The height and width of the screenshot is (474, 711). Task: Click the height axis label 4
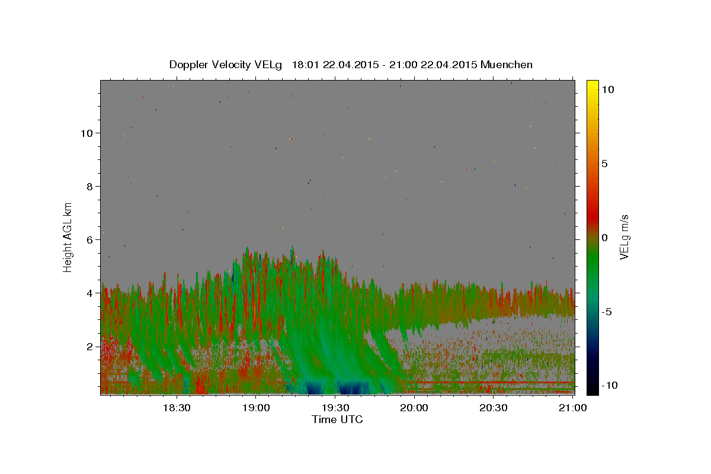pos(91,293)
